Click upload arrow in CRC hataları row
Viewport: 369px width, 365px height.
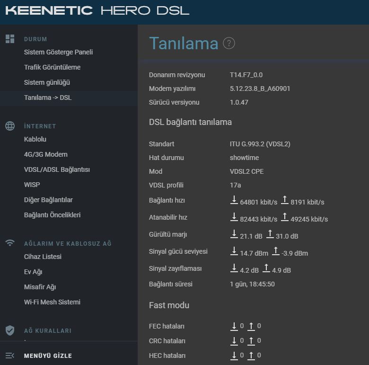point(251,341)
